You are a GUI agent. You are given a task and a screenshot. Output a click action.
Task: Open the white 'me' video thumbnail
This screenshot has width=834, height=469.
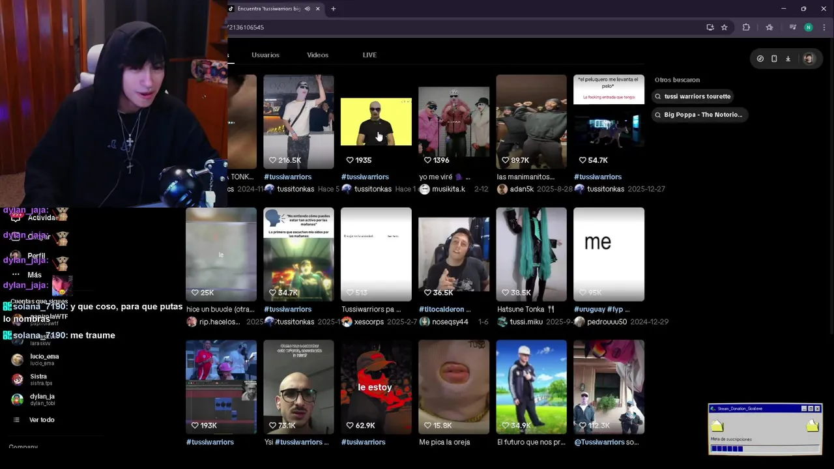point(609,254)
